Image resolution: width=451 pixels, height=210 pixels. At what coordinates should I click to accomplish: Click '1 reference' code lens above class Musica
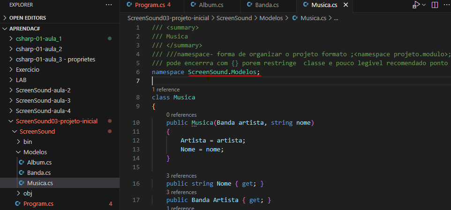165,89
